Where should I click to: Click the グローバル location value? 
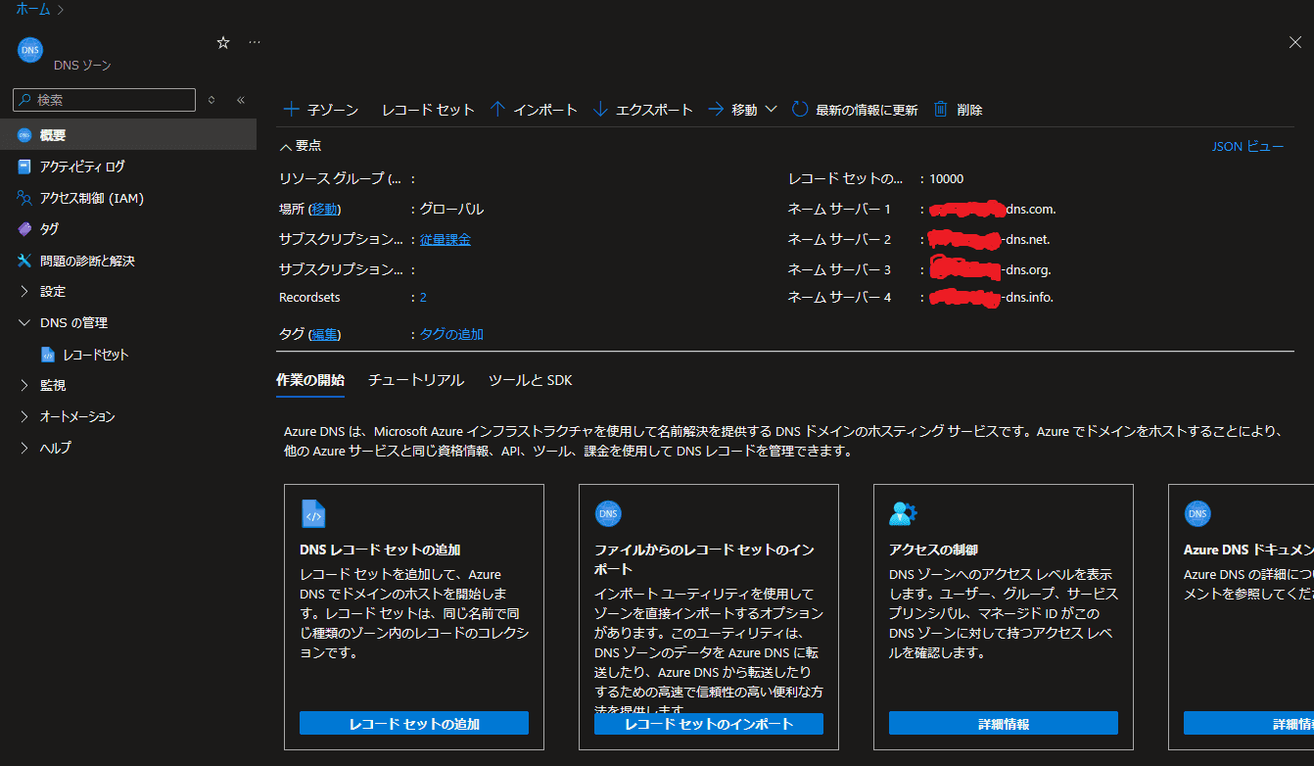(x=451, y=210)
